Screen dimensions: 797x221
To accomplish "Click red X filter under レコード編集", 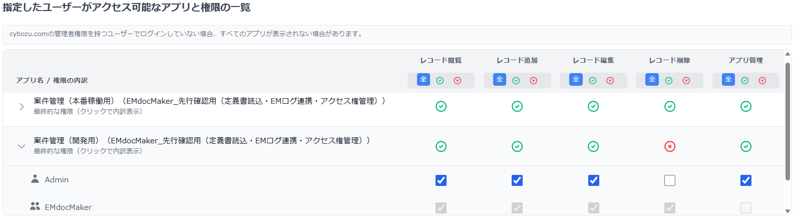I will click(x=610, y=81).
